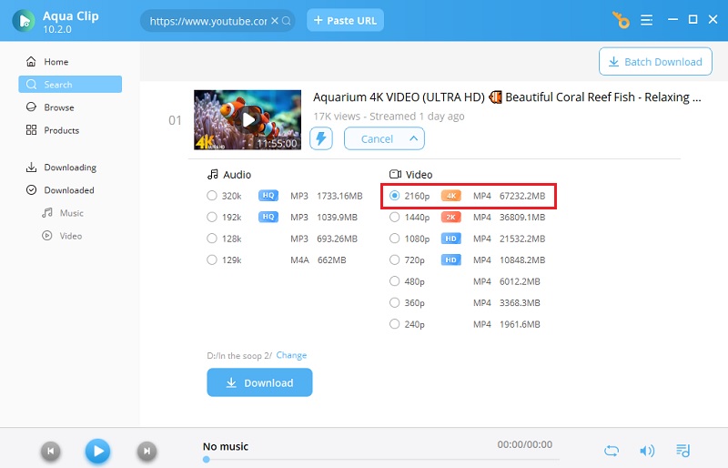728x468 pixels.
Task: Select 129k M4A audio option
Action: (x=212, y=259)
